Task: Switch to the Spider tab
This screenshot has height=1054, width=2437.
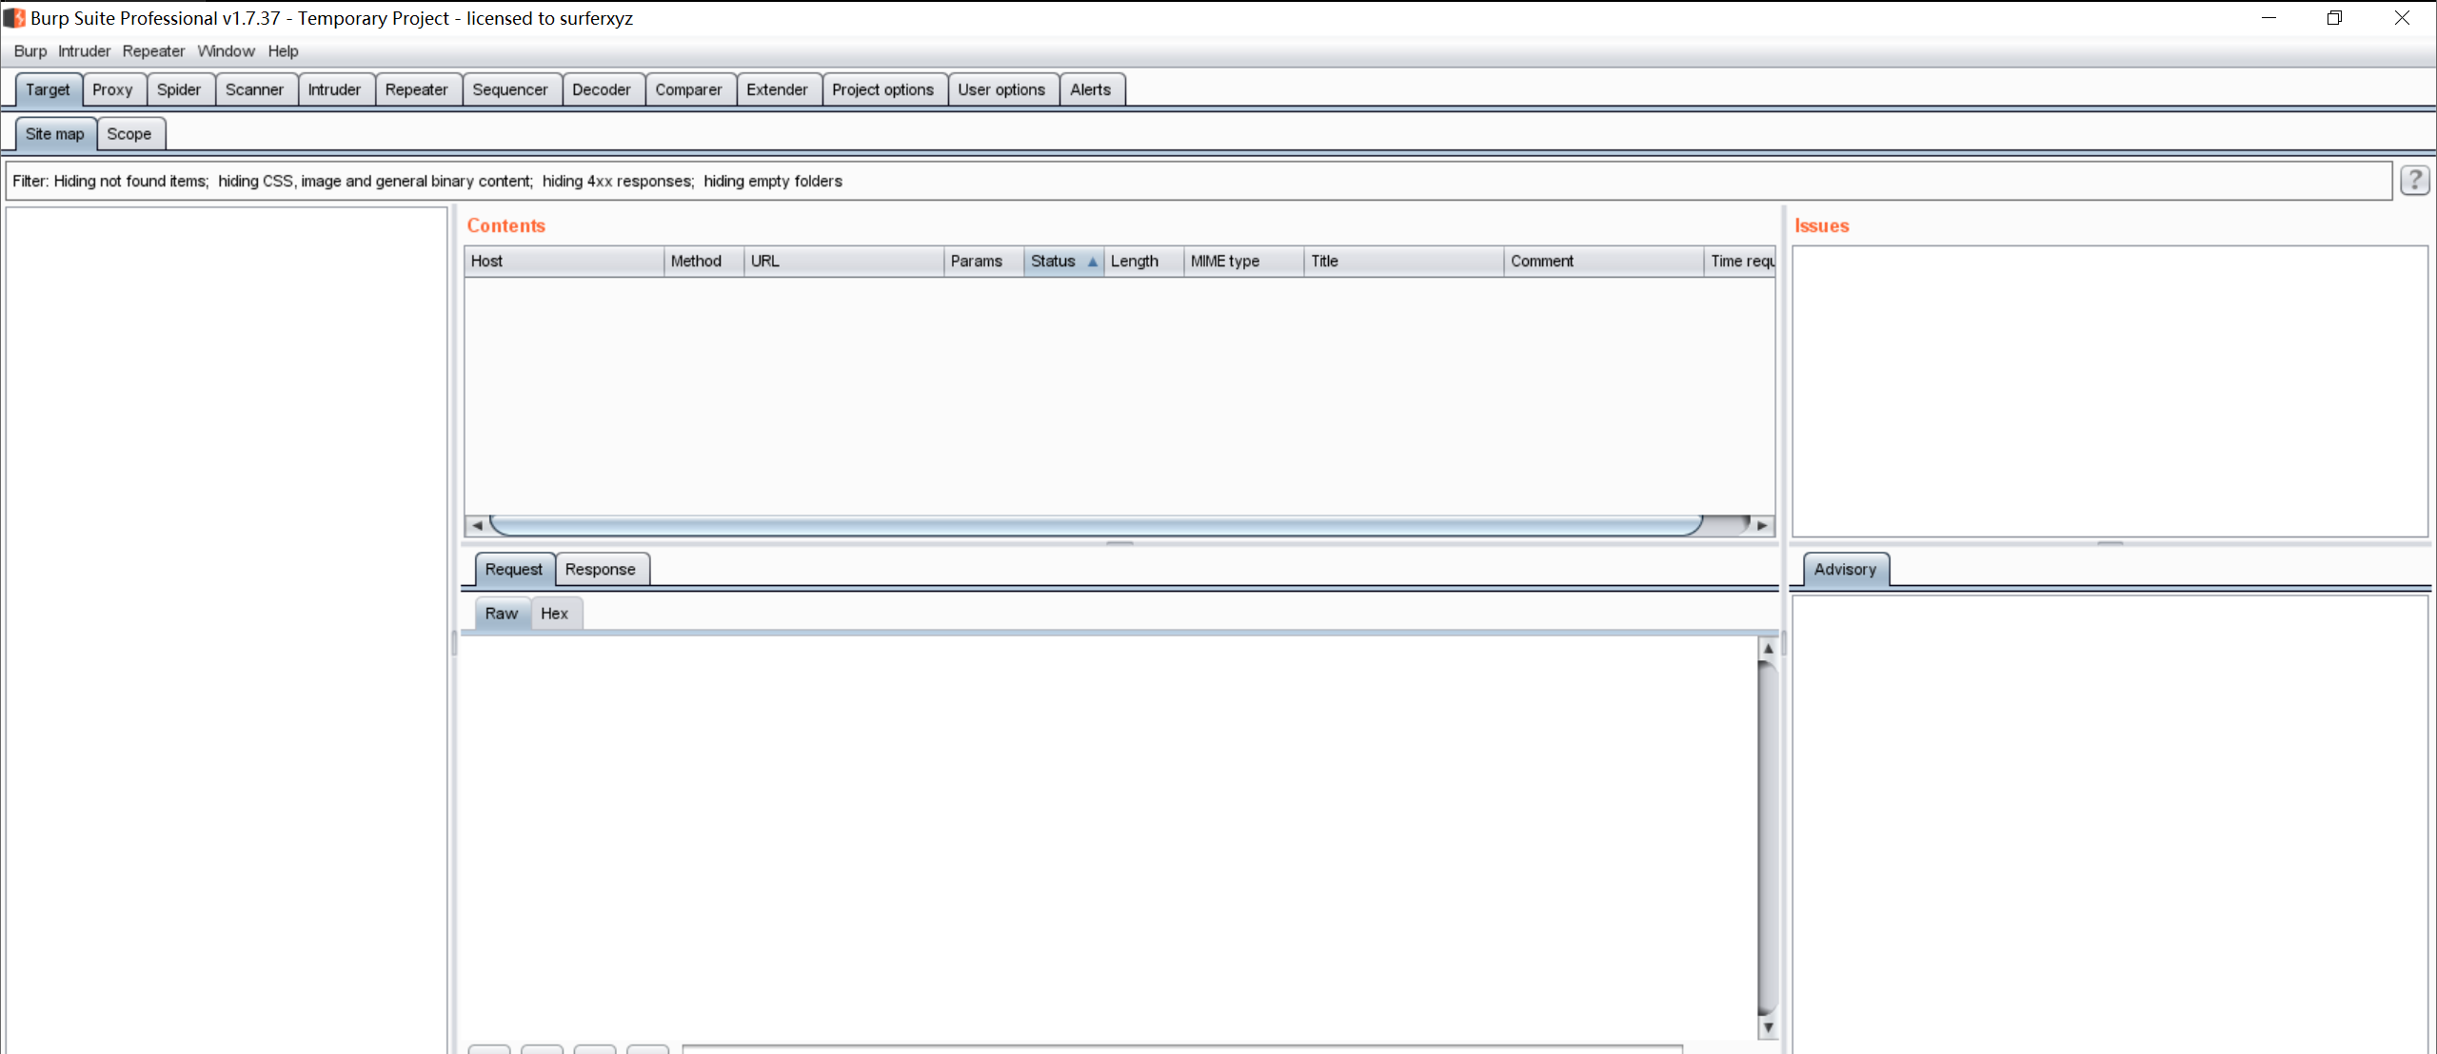Action: point(179,89)
